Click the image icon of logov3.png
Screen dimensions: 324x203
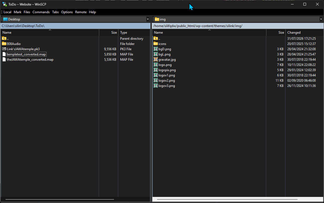click(156, 86)
